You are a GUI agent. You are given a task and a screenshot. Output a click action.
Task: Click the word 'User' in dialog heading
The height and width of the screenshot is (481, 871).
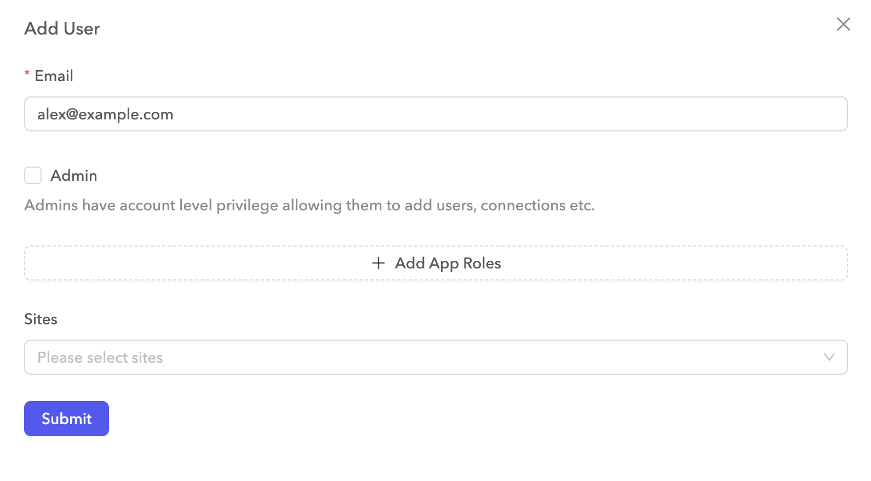click(x=82, y=28)
